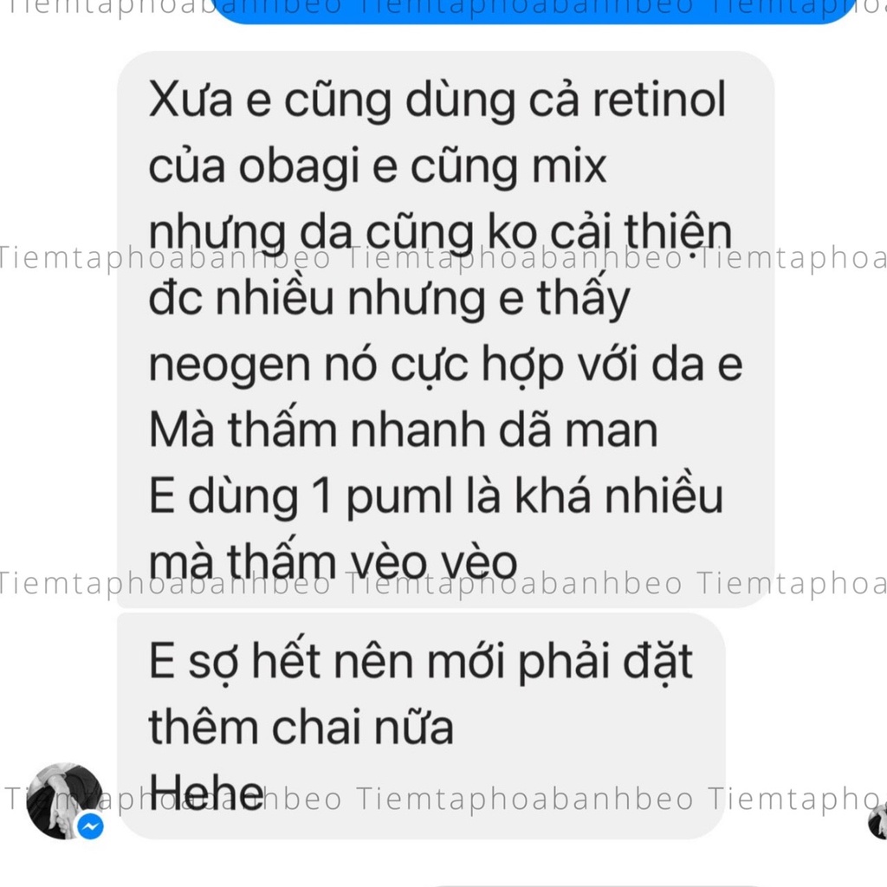Select the message ending with Hehe
This screenshot has width=887, height=887.
click(421, 726)
